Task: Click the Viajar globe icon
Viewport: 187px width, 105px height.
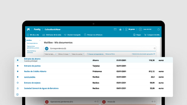Action: click(x=134, y=35)
